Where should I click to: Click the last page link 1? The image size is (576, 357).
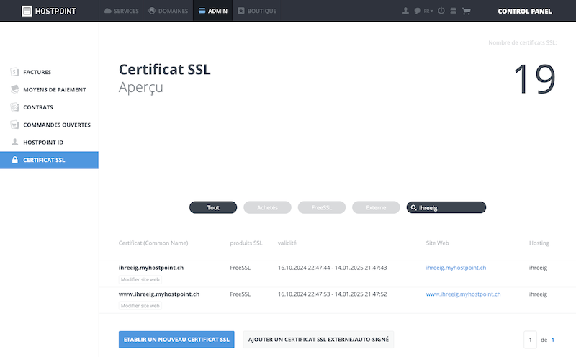(x=553, y=340)
